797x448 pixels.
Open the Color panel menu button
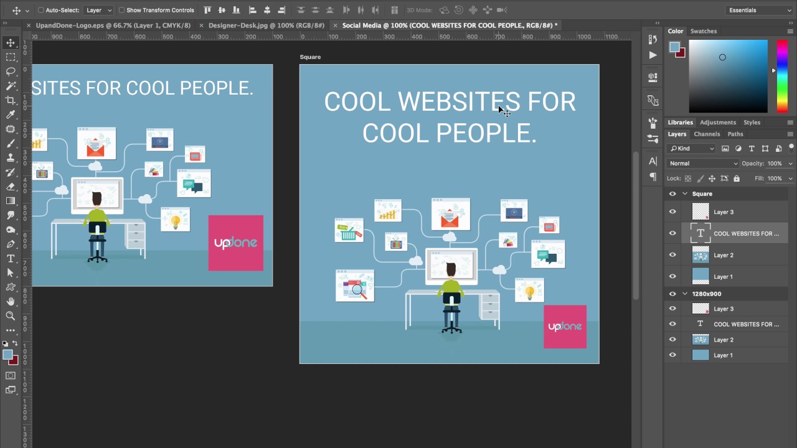(x=791, y=31)
